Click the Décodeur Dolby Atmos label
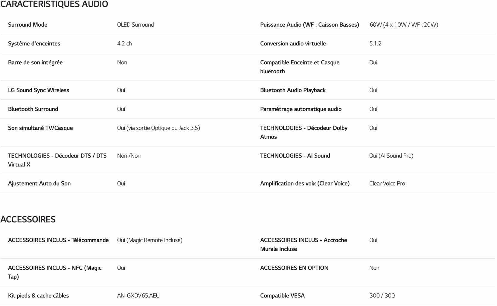The height and width of the screenshot is (306, 497). 304,132
